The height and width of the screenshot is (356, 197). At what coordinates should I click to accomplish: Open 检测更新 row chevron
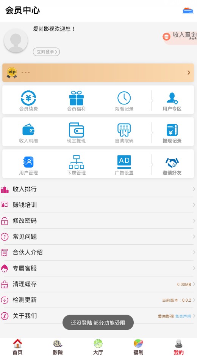pyautogui.click(x=194, y=300)
